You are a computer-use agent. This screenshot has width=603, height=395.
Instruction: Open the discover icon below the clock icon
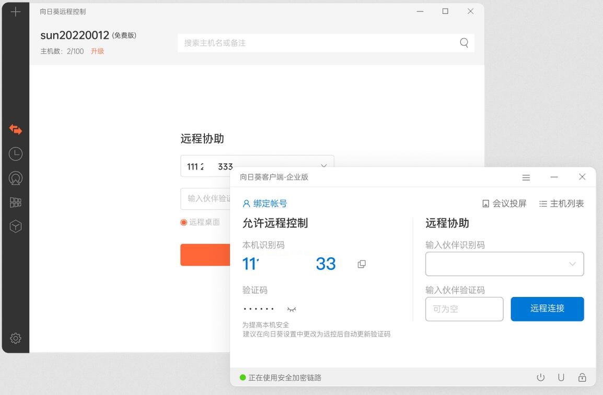15,178
